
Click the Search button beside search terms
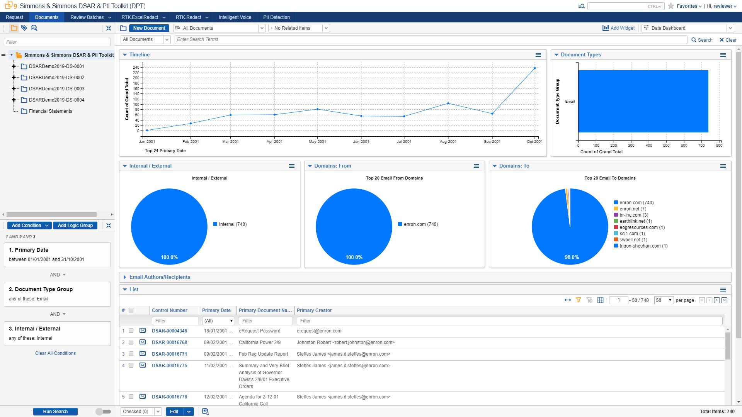click(702, 40)
